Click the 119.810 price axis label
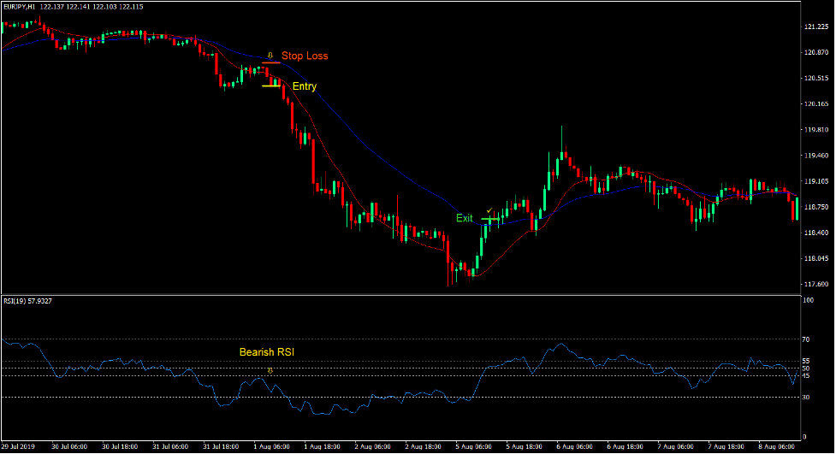 816,129
